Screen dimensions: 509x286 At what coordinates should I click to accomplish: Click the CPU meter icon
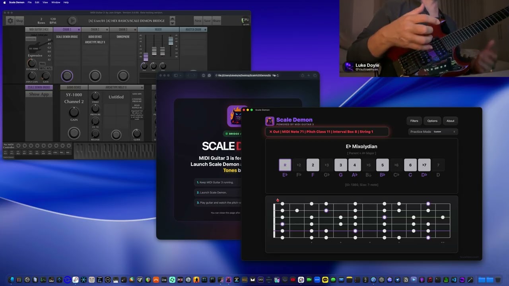tap(246, 20)
